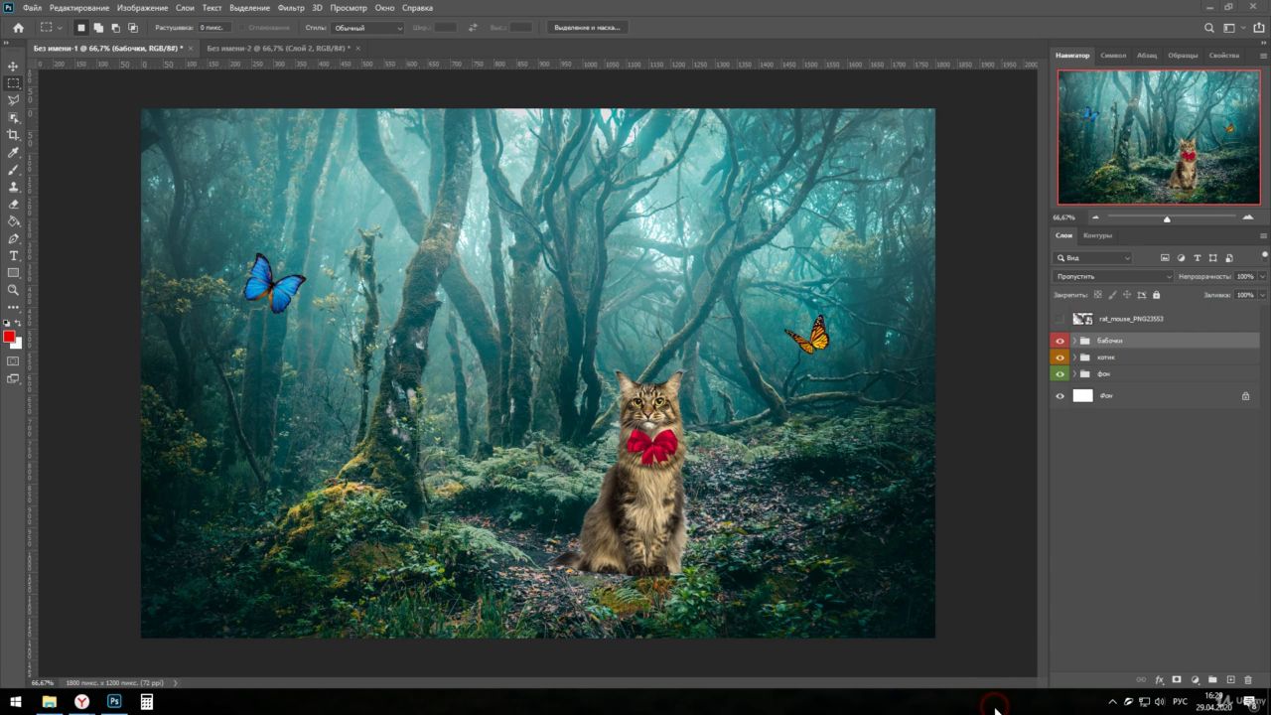This screenshot has width=1271, height=715.
Task: Select the Brush tool
Action: [x=13, y=170]
